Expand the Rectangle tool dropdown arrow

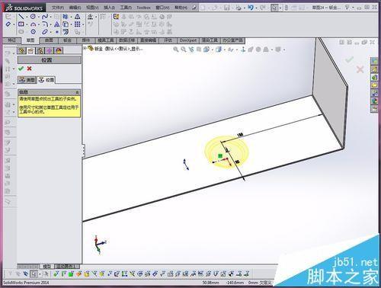pyautogui.click(x=27, y=25)
